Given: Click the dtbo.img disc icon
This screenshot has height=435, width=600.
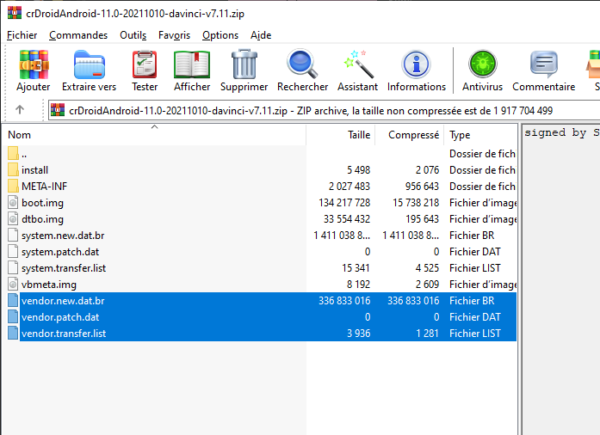Looking at the screenshot, I should click(13, 219).
